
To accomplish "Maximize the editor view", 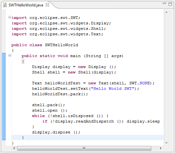I will pyautogui.click(x=170, y=4).
